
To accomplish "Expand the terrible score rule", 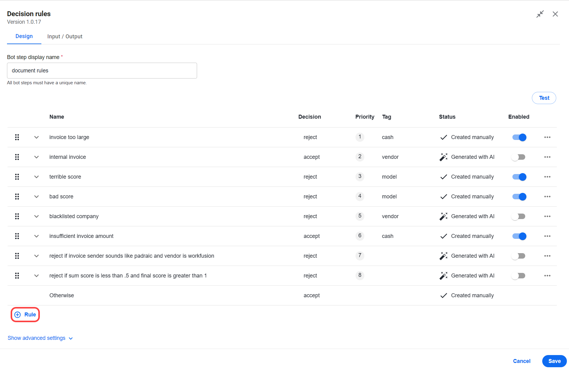I will [x=36, y=177].
